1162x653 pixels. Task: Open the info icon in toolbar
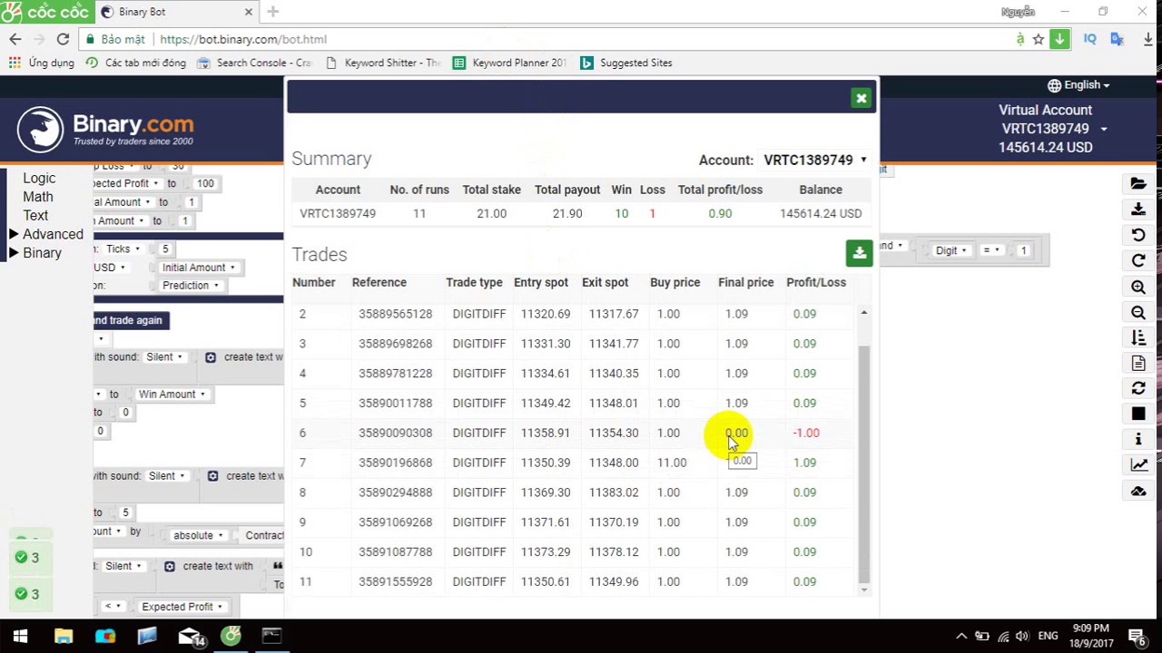(x=1138, y=439)
